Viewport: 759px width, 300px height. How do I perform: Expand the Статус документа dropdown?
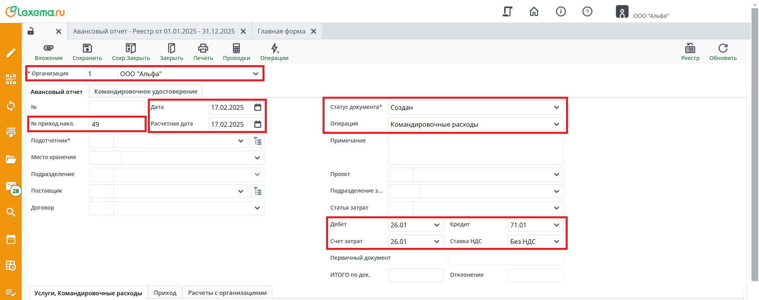[556, 107]
